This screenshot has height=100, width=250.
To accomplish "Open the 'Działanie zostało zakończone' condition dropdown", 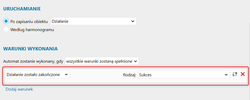I will point(38,75).
